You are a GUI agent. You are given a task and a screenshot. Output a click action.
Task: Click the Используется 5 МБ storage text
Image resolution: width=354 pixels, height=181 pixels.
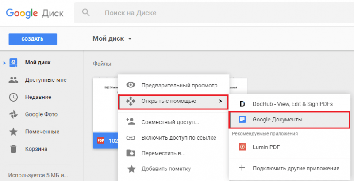pos(38,175)
